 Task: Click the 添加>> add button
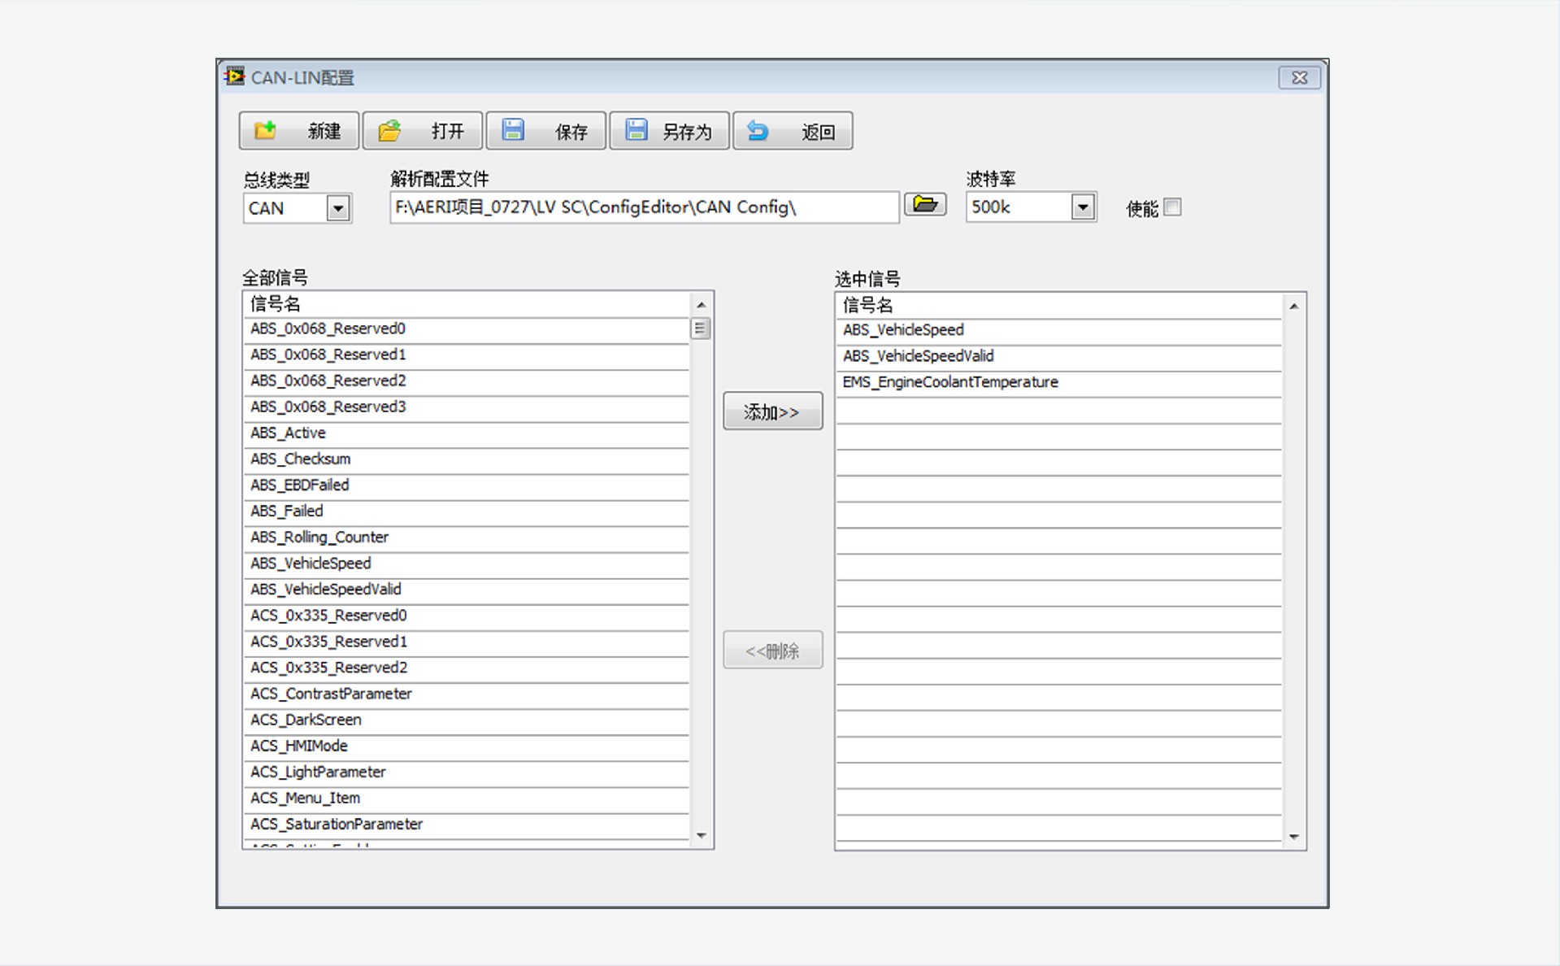[x=772, y=411]
